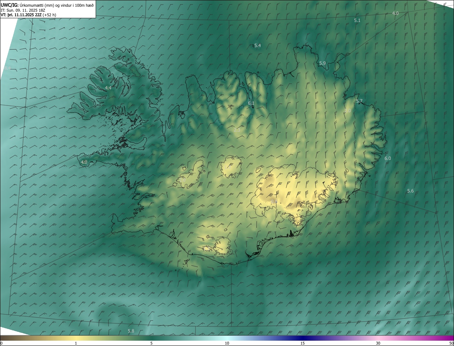Click the 15 tick on the colour scale
This screenshot has width=454, height=346.
tap(303, 343)
